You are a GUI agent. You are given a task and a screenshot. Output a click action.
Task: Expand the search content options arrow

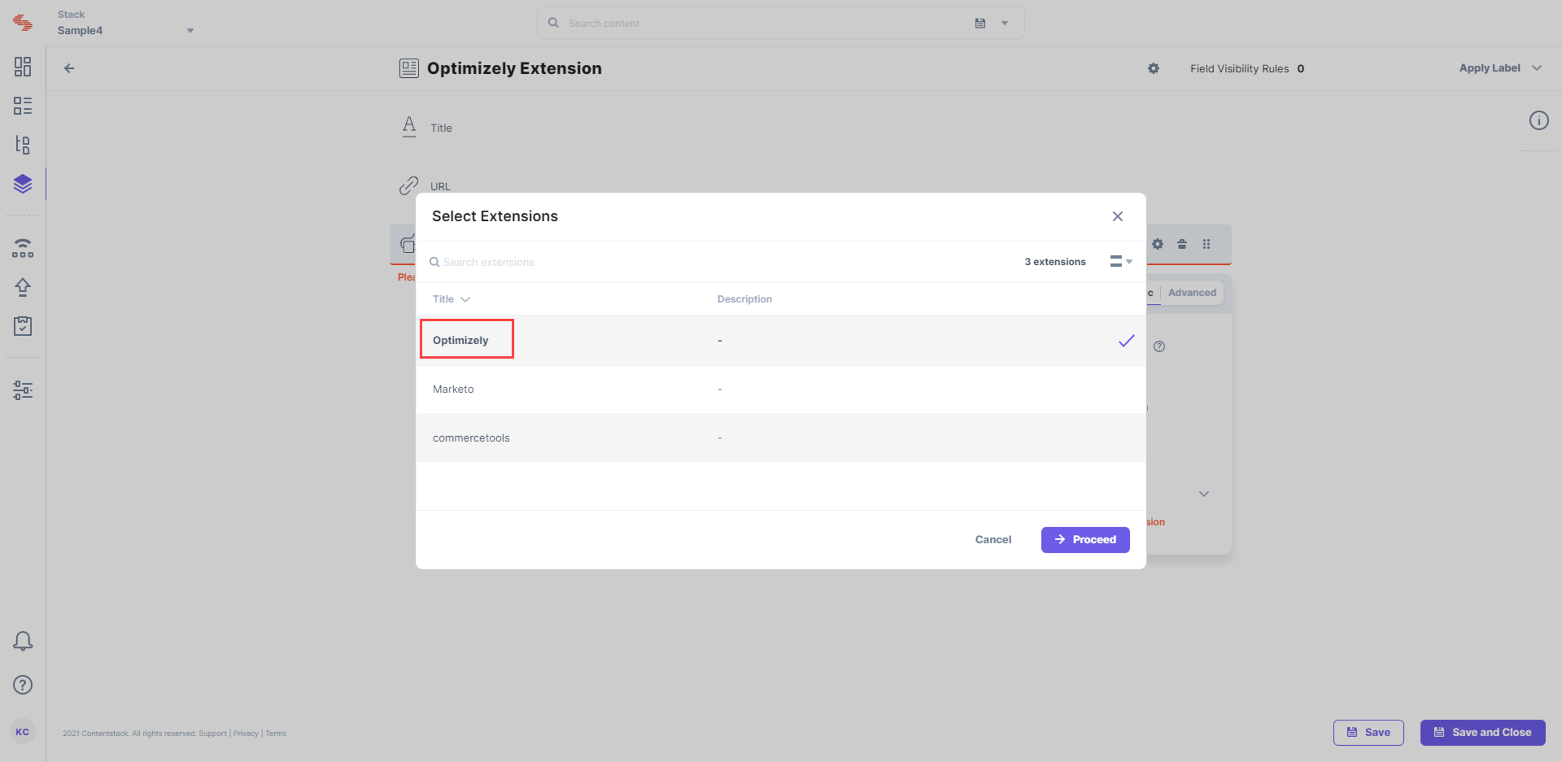coord(1005,23)
